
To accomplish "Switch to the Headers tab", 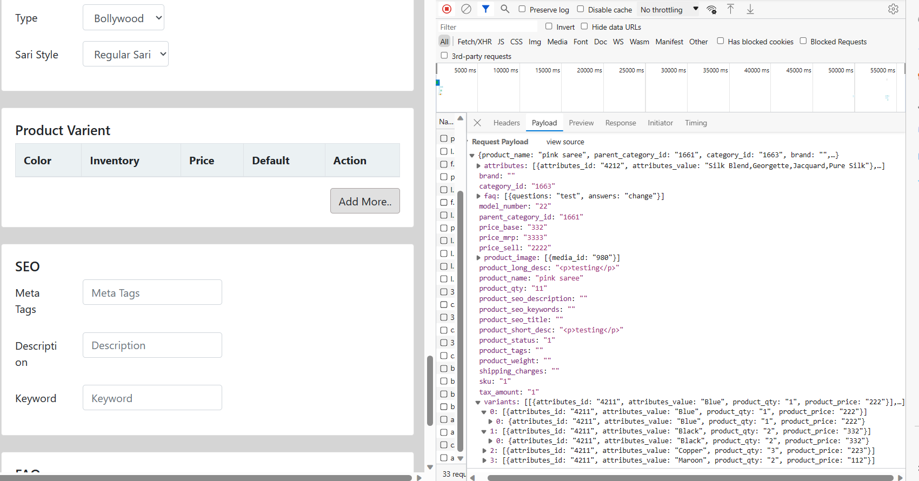I will click(x=506, y=123).
